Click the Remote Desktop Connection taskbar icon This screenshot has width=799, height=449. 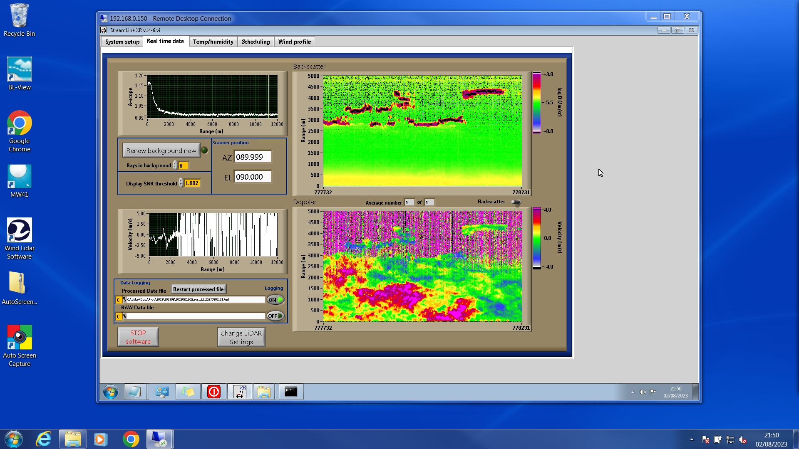159,439
